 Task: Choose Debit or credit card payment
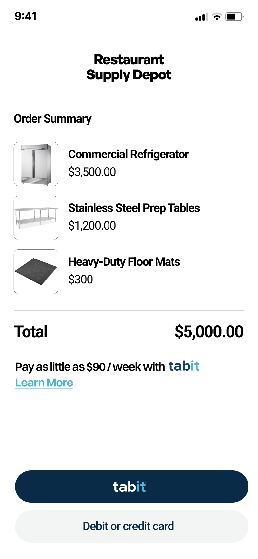coord(131,526)
